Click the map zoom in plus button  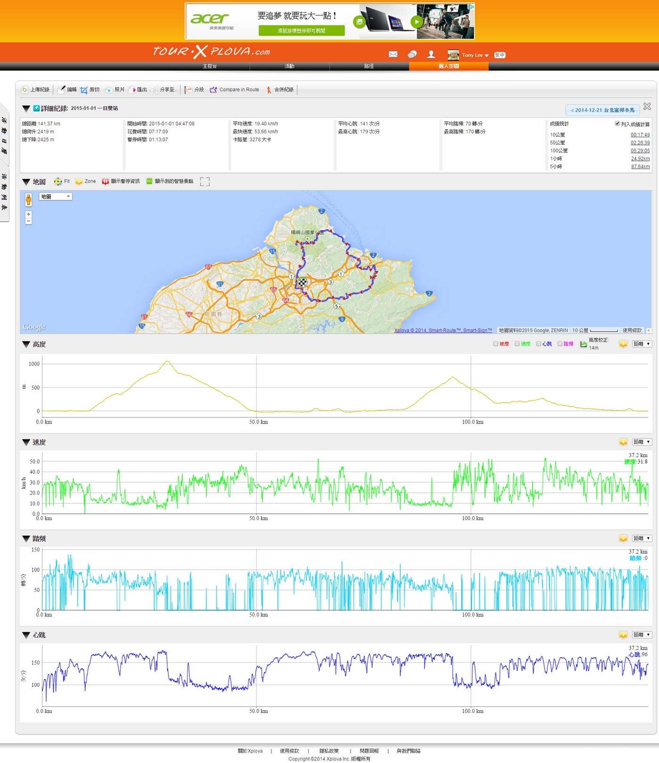click(x=29, y=215)
